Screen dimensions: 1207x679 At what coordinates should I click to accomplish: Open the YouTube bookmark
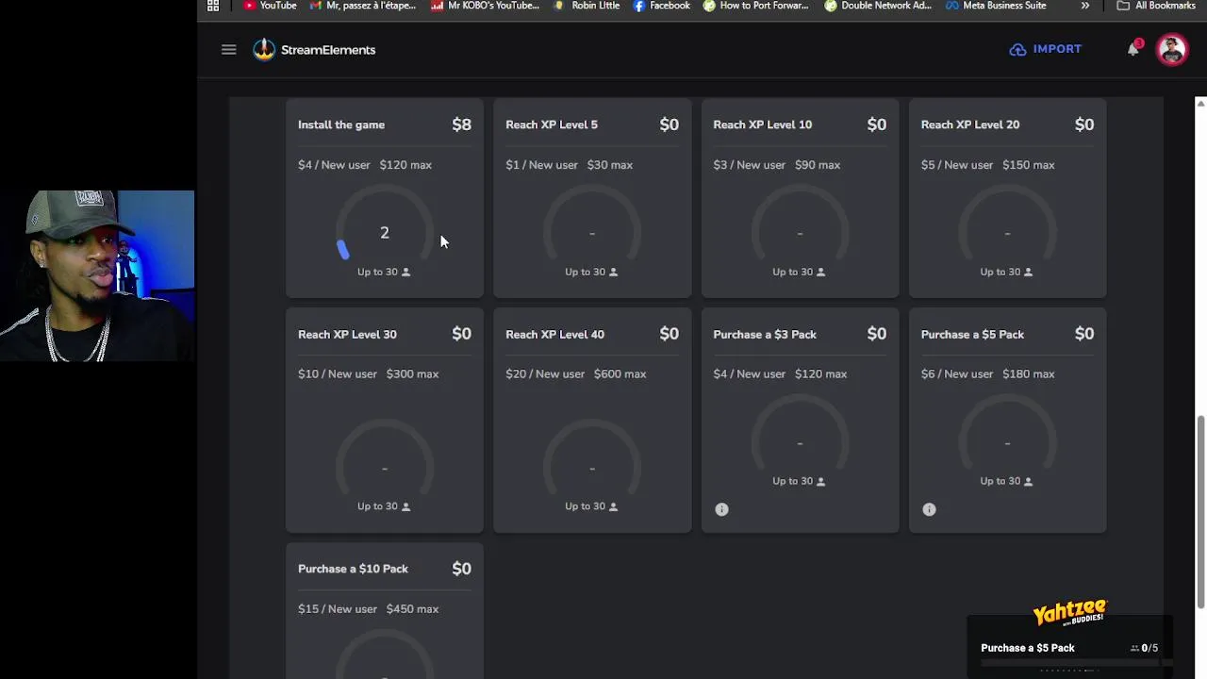point(270,6)
